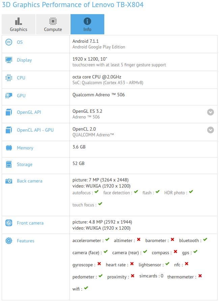Switch to the Graphics tab

[19, 24]
